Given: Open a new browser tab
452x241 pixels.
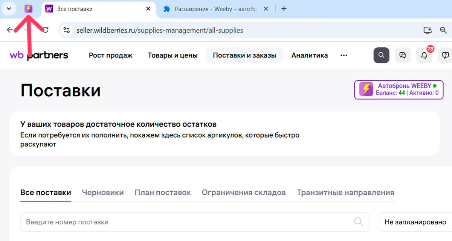Looking at the screenshot, I should coord(284,9).
